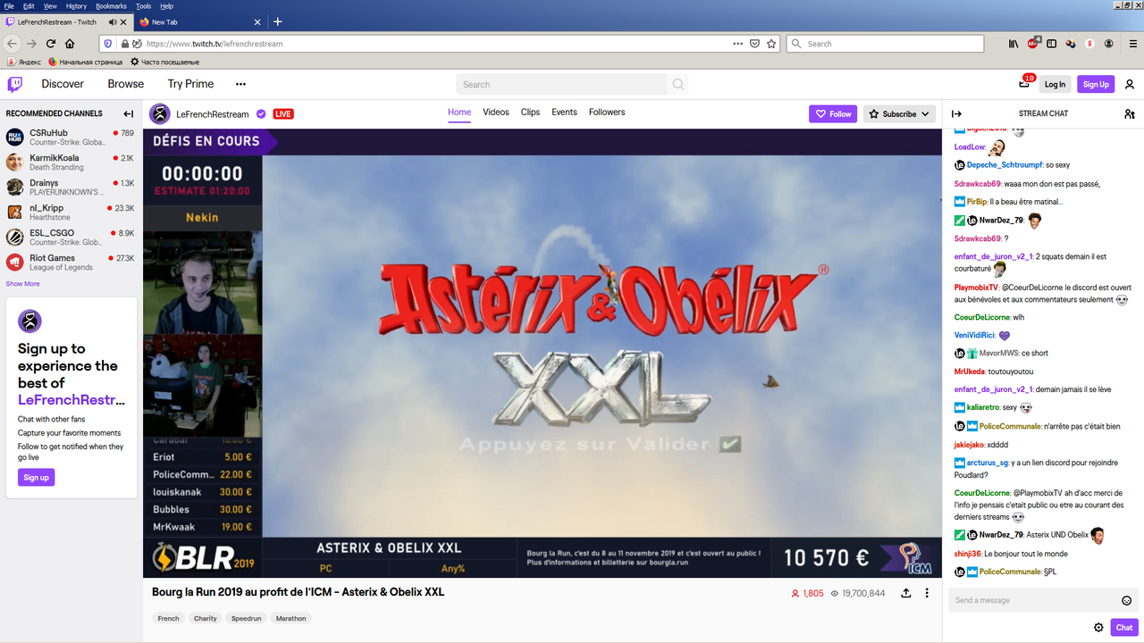This screenshot has height=643, width=1144.
Task: Click chat username CoeurDeLicorne saying wlh
Action: click(x=982, y=317)
